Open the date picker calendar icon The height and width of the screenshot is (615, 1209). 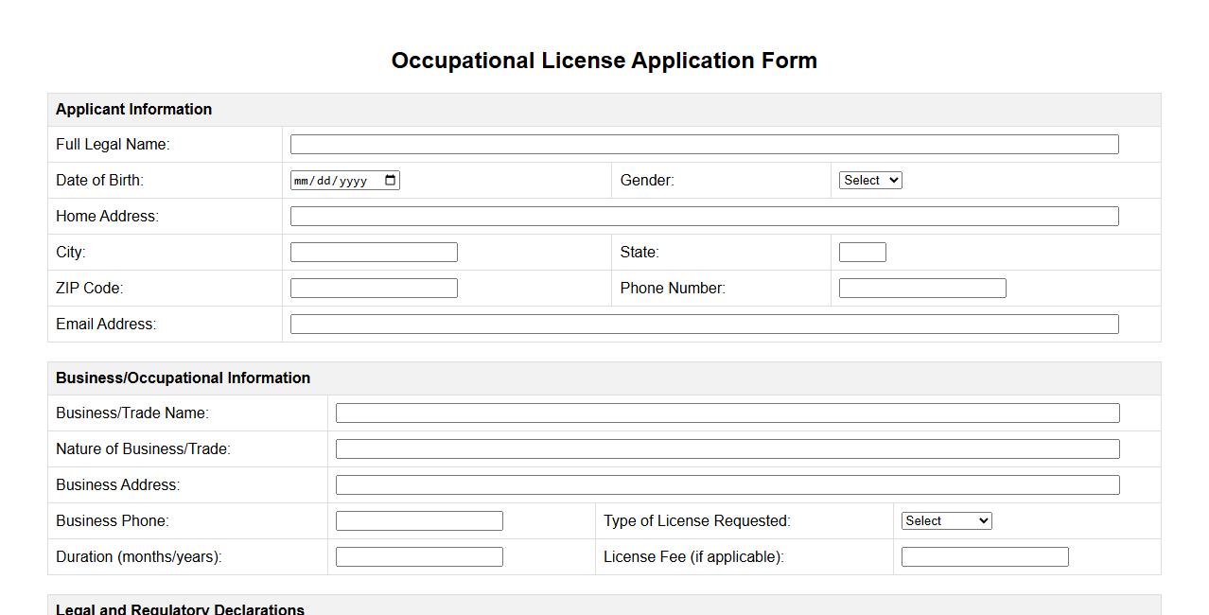point(391,179)
